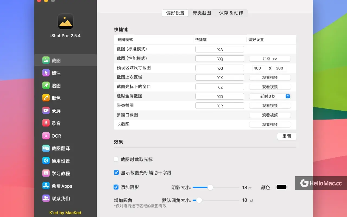Open the 延时3秒 delay dropdown
This screenshot has width=347, height=217.
[270, 96]
